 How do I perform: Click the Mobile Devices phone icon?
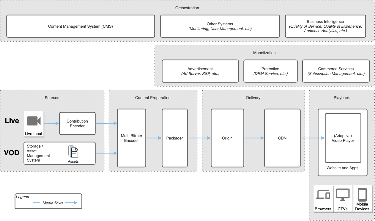click(x=362, y=195)
